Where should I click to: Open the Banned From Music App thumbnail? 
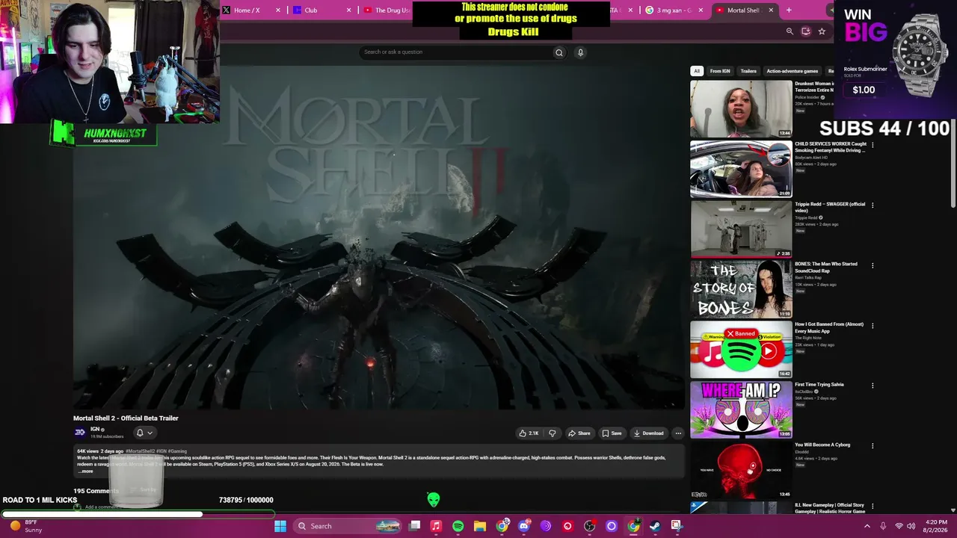pyautogui.click(x=741, y=350)
